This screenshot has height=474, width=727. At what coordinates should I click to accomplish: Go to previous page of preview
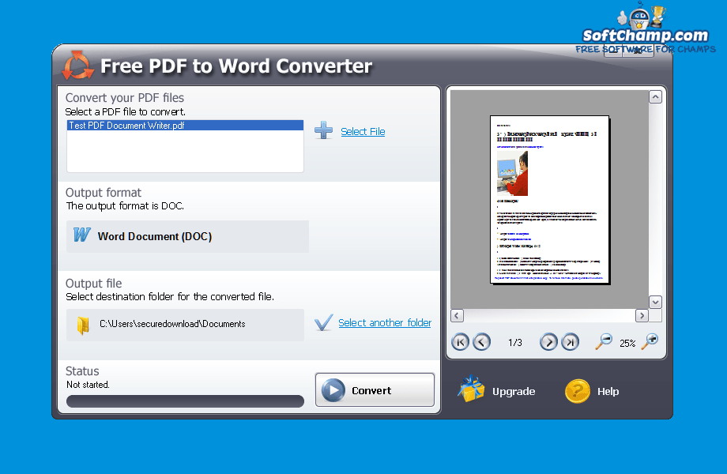(482, 342)
